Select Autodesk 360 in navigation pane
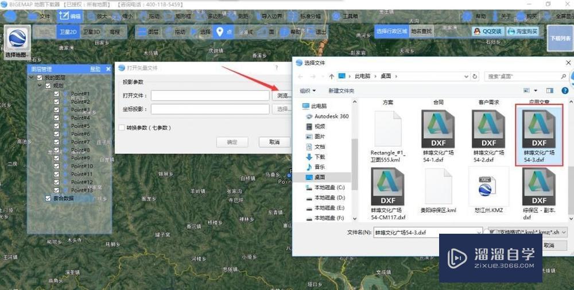The height and width of the screenshot is (290, 574). coord(327,116)
